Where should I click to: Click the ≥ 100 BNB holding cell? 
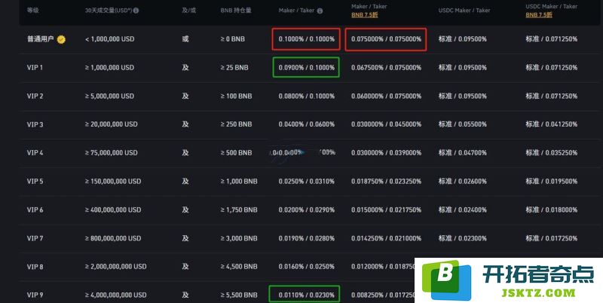(236, 96)
